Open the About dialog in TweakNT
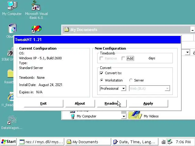The image size is (195, 146). point(80,103)
